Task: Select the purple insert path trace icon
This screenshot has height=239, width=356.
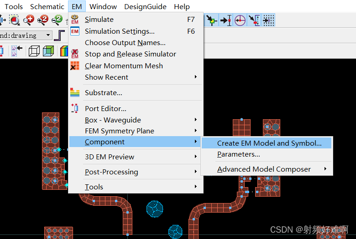Action: pyautogui.click(x=59, y=36)
